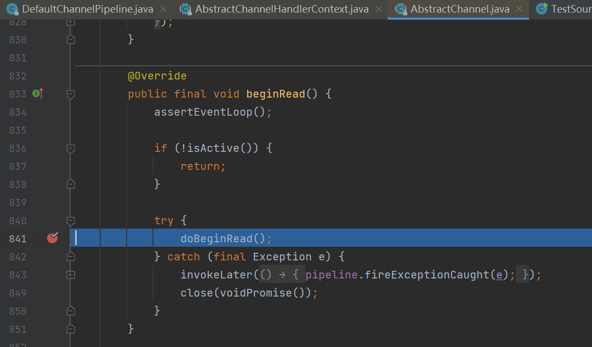Image resolution: width=592 pixels, height=347 pixels.
Task: Click the AbstractChannelHandlerContext.java class icon
Action: point(186,9)
